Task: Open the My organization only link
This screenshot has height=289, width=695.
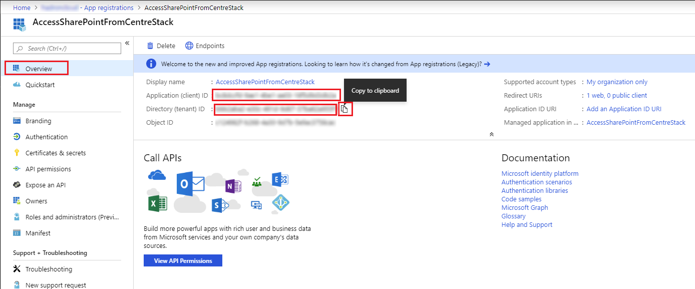Action: click(x=617, y=82)
